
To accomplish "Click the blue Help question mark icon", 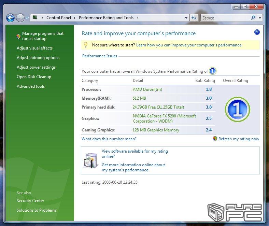I will tap(257, 32).
